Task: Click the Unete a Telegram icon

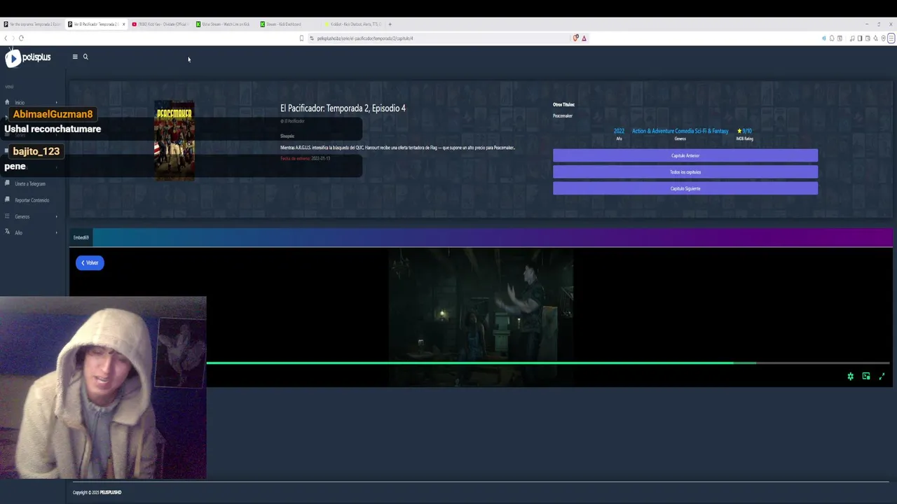Action: coord(7,183)
